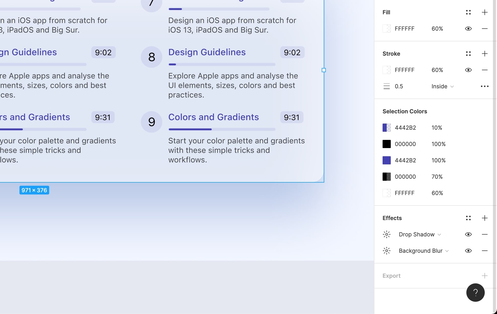The height and width of the screenshot is (314, 497).
Task: Toggle visibility of Drop Shadow effect
Action: (x=468, y=234)
